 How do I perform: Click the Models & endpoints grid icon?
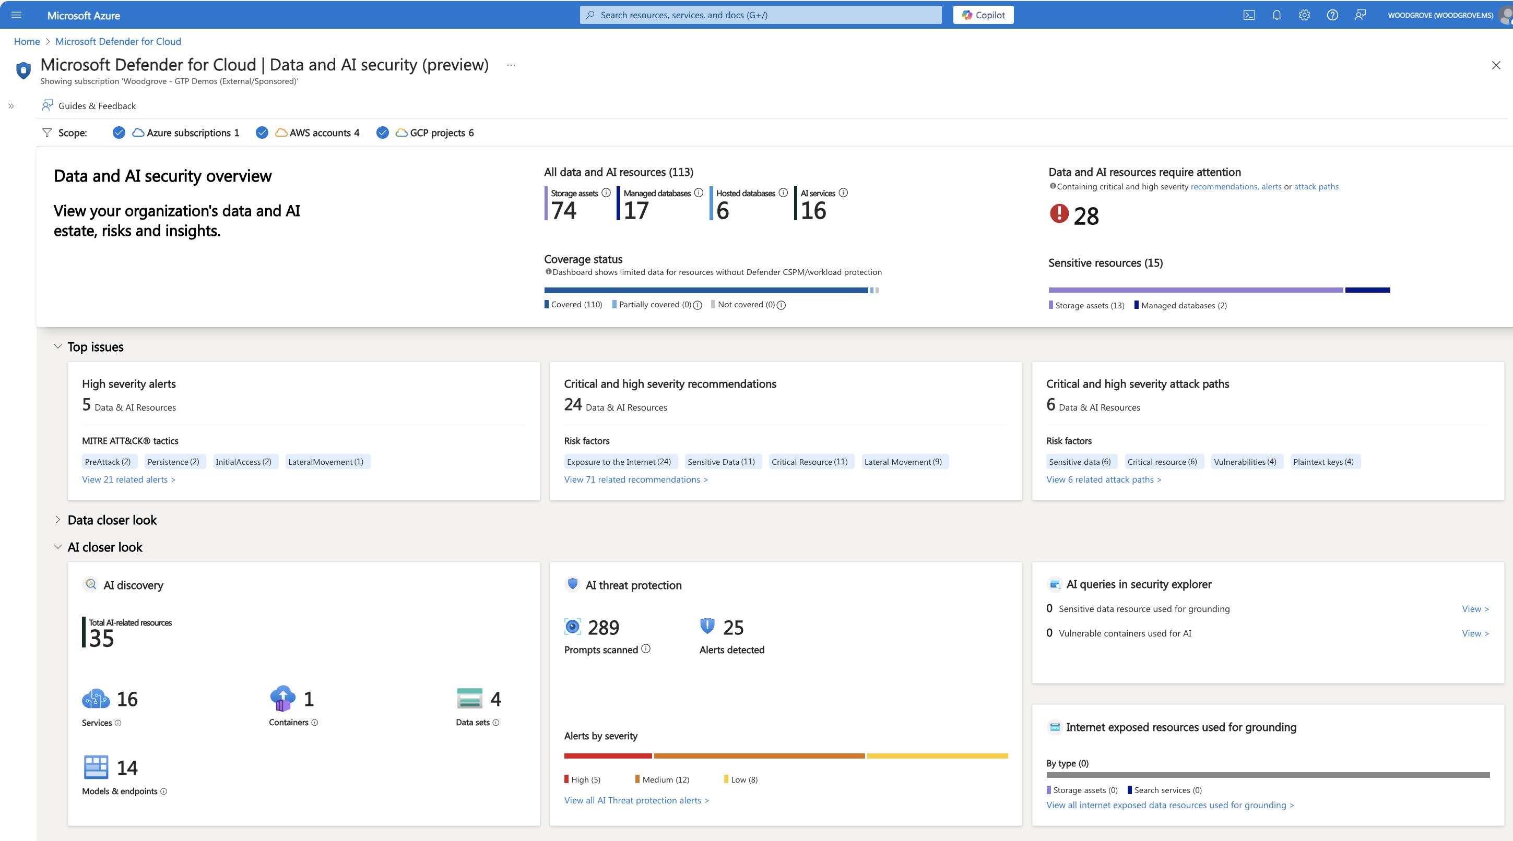96,767
